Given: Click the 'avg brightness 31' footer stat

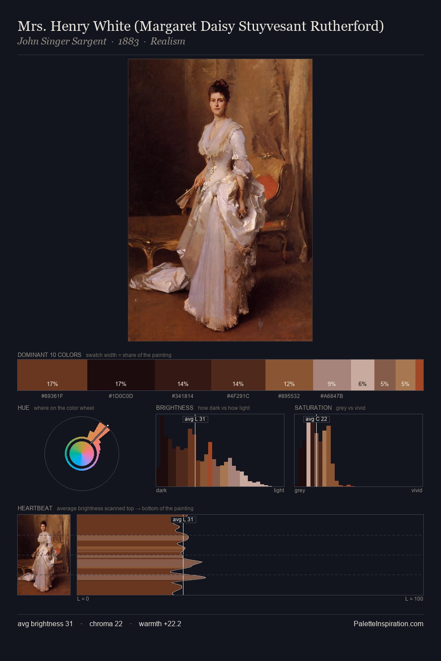Looking at the screenshot, I should coord(45,624).
